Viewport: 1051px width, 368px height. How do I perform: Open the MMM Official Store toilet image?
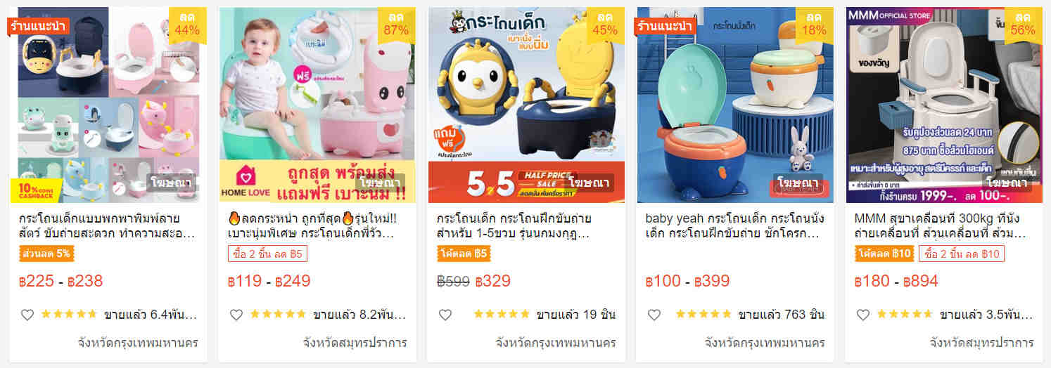pos(944,105)
